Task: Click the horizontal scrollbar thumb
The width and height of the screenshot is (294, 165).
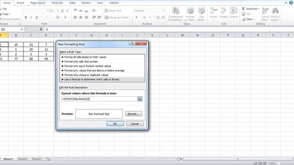Action: coord(237,159)
